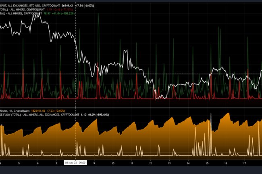Click the FLOW (TOTAL) all miners, all exchanges legend
262x174 pixels.
pos(40,115)
